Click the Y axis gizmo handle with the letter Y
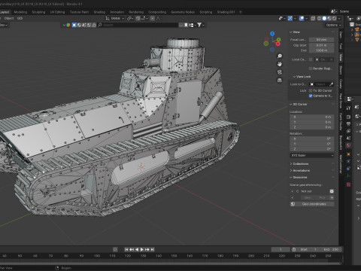 [278, 39]
